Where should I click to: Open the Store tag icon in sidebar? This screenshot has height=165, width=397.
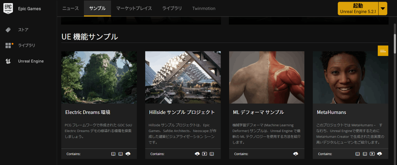click(8, 30)
